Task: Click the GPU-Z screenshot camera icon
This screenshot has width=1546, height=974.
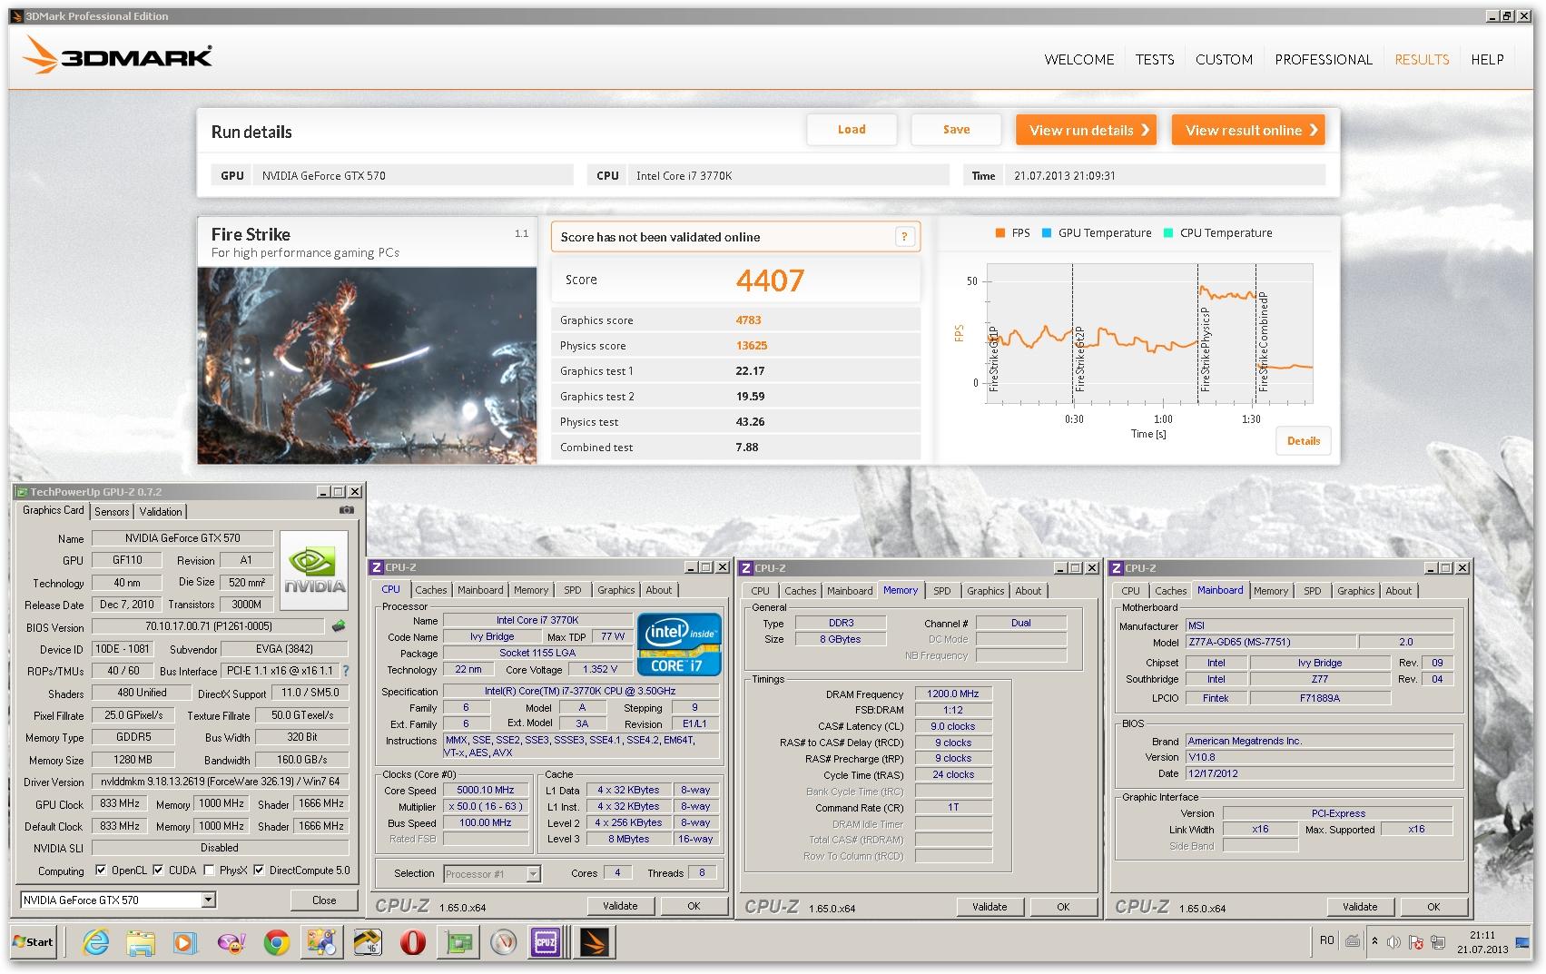Action: coord(346,510)
